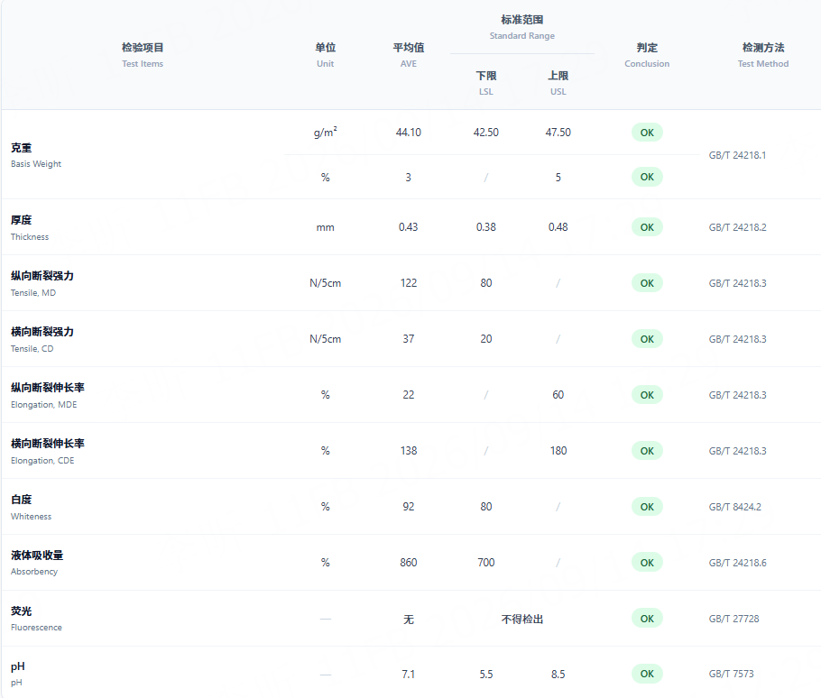
Task: Click the 42.50 lower limit value
Action: (x=486, y=133)
